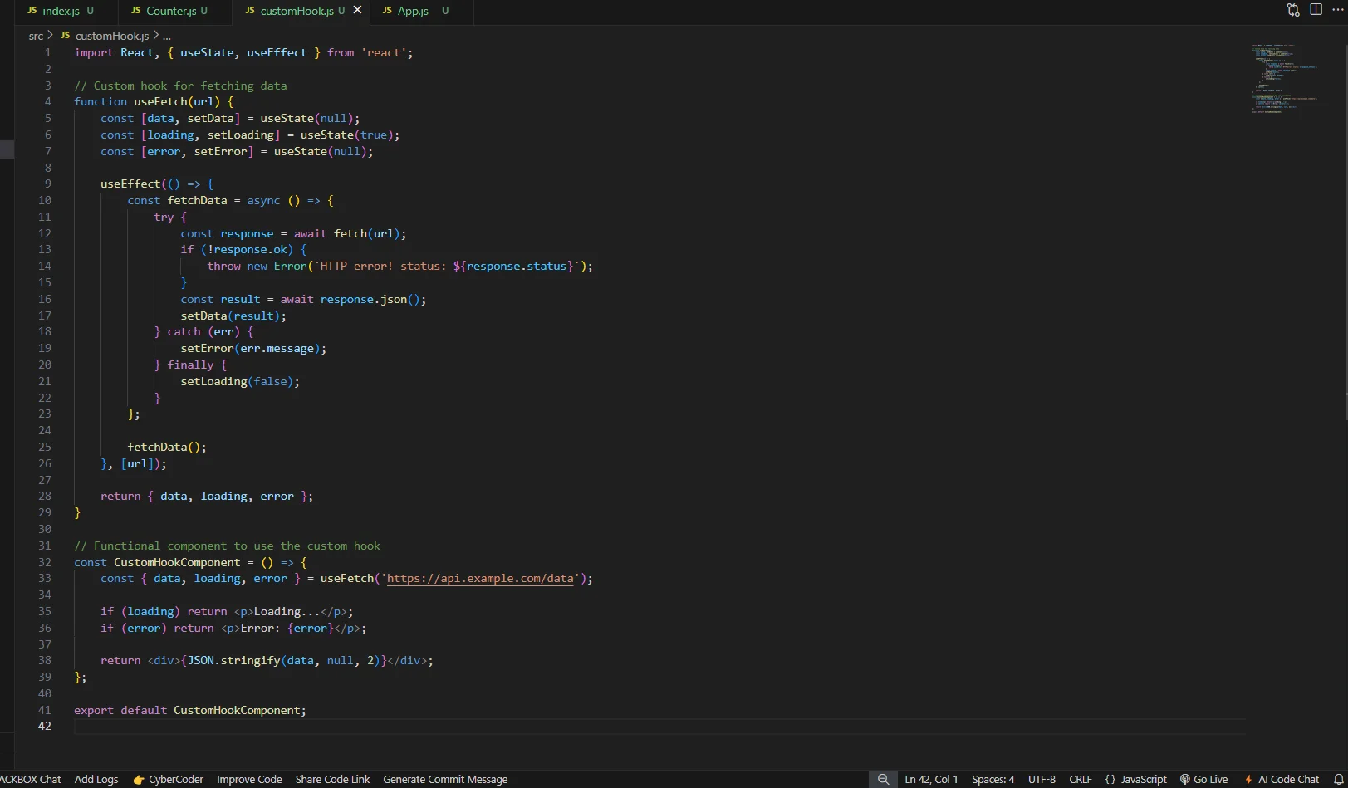Click the 'JSON.stringify' call on line 38
Image resolution: width=1348 pixels, height=788 pixels.
[x=233, y=660]
